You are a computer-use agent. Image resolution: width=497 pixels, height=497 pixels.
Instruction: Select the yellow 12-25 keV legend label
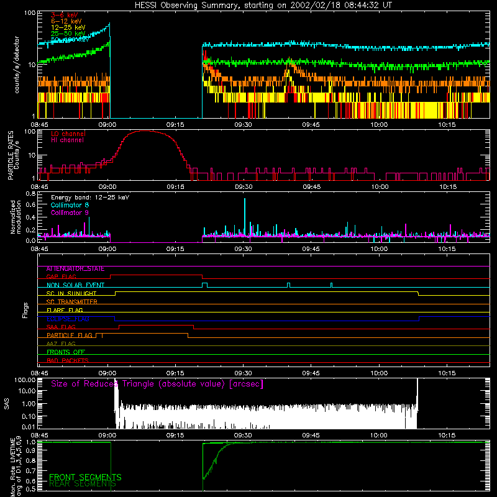pyautogui.click(x=68, y=27)
